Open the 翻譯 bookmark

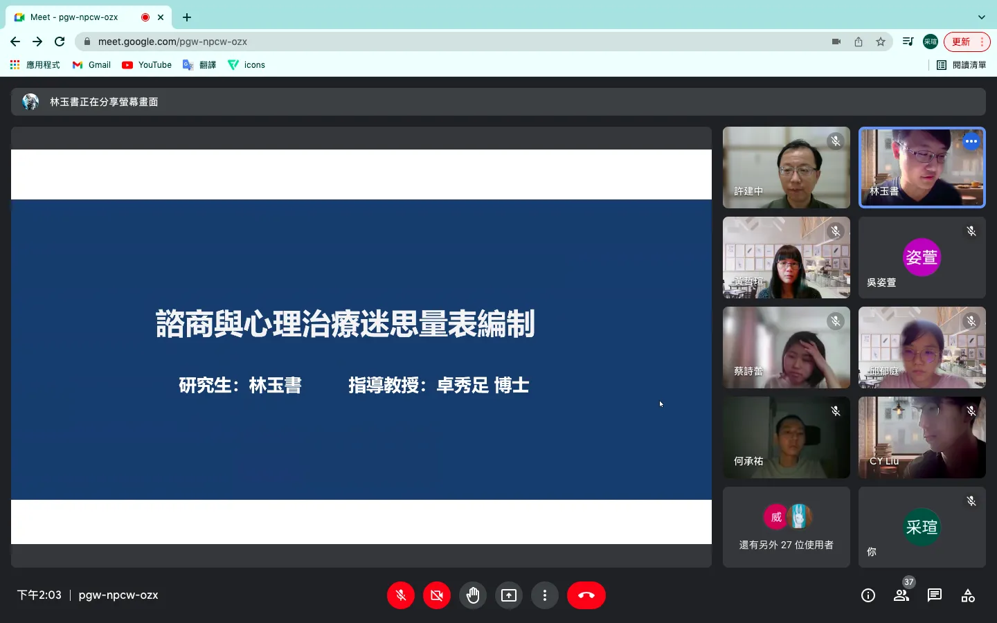199,65
